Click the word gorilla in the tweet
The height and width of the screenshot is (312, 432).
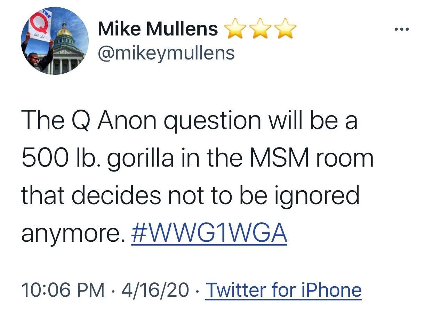click(x=141, y=158)
